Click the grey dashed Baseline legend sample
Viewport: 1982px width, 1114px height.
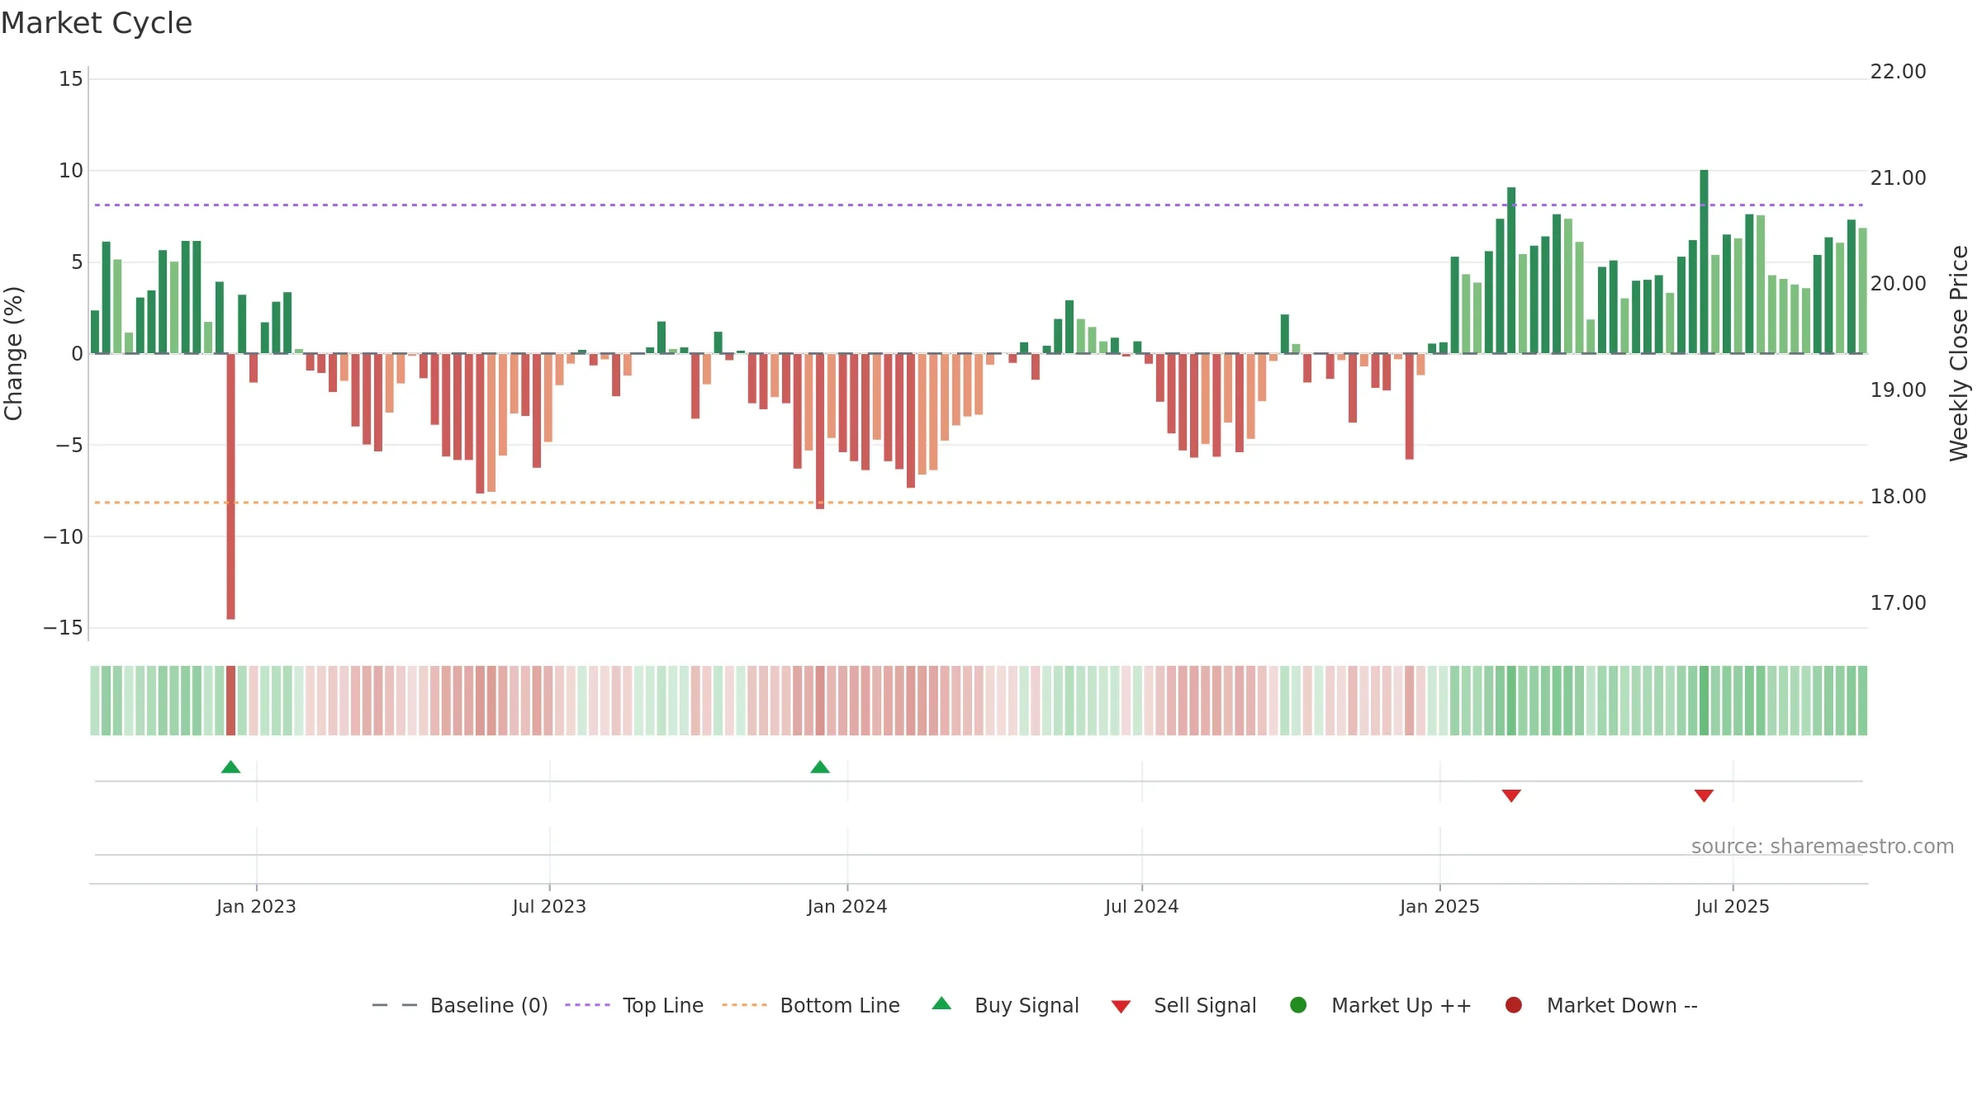coord(395,1005)
